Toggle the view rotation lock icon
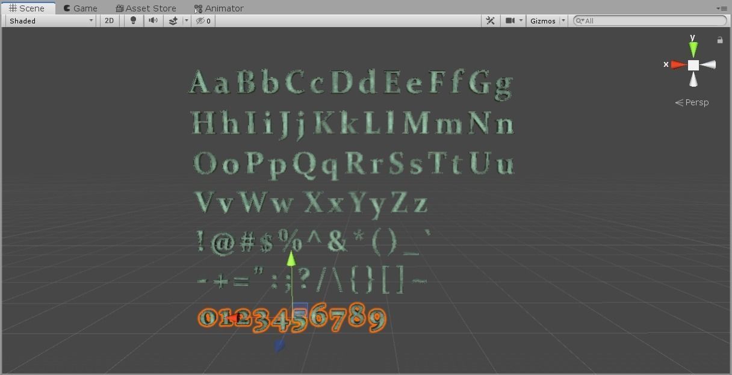The image size is (732, 375). pos(719,40)
